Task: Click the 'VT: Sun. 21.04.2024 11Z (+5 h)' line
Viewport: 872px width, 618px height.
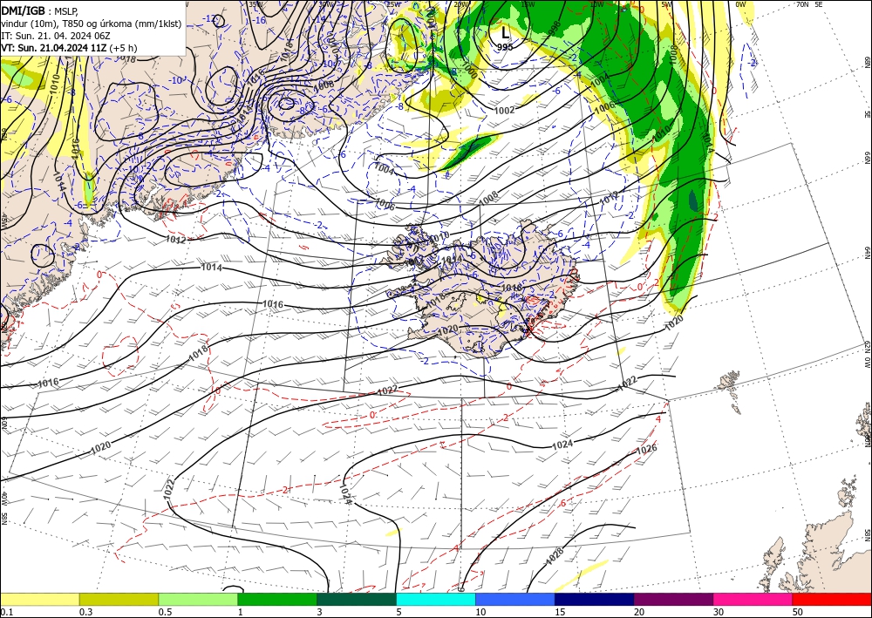Action: coord(69,48)
